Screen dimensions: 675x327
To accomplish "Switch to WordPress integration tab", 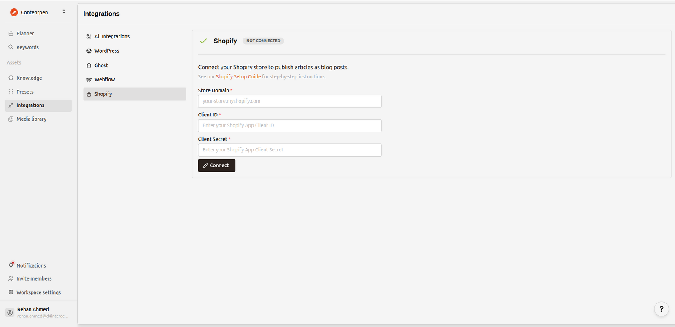I will point(107,51).
